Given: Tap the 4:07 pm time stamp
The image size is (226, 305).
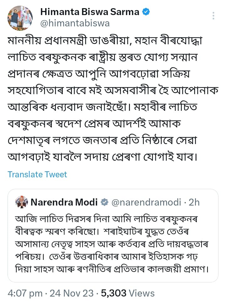Looking at the screenshot, I should point(25,293).
